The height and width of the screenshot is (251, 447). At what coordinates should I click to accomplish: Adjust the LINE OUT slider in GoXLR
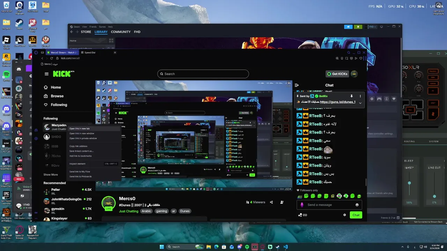(x=434, y=197)
